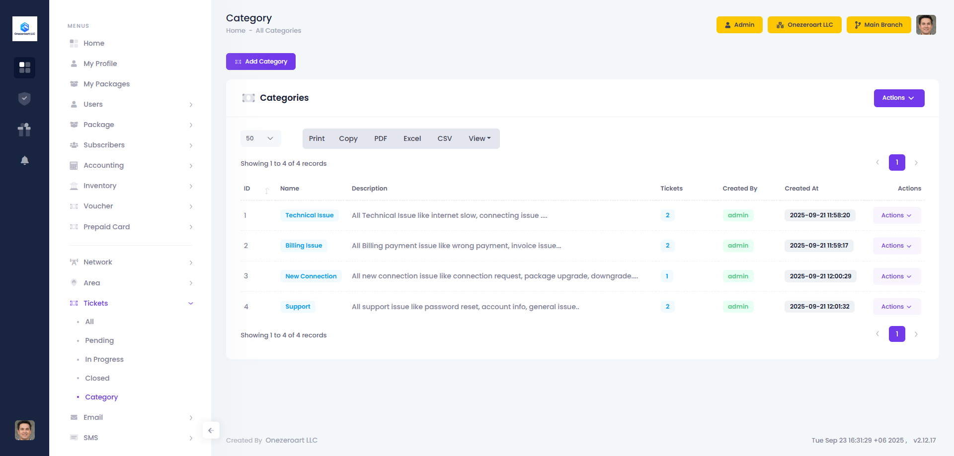Open the notifications bell icon
Viewport: 954px width, 456px height.
pos(24,160)
